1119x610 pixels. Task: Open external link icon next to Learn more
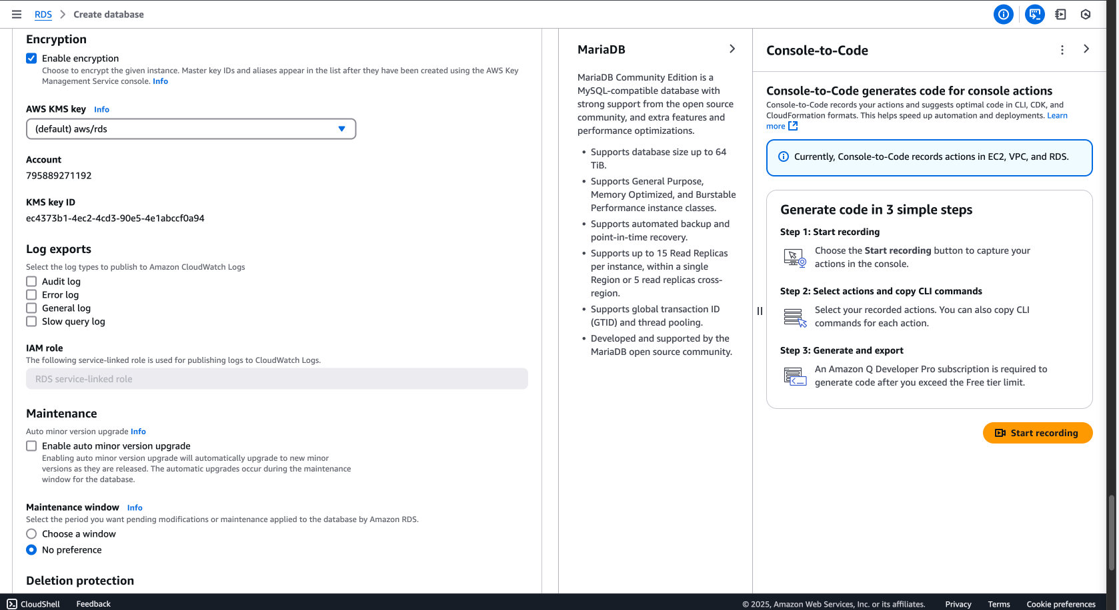[x=793, y=126]
